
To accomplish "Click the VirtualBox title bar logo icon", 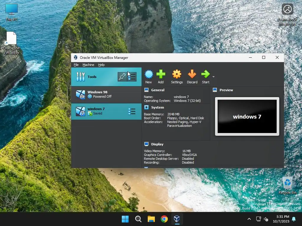I will [x=75, y=57].
